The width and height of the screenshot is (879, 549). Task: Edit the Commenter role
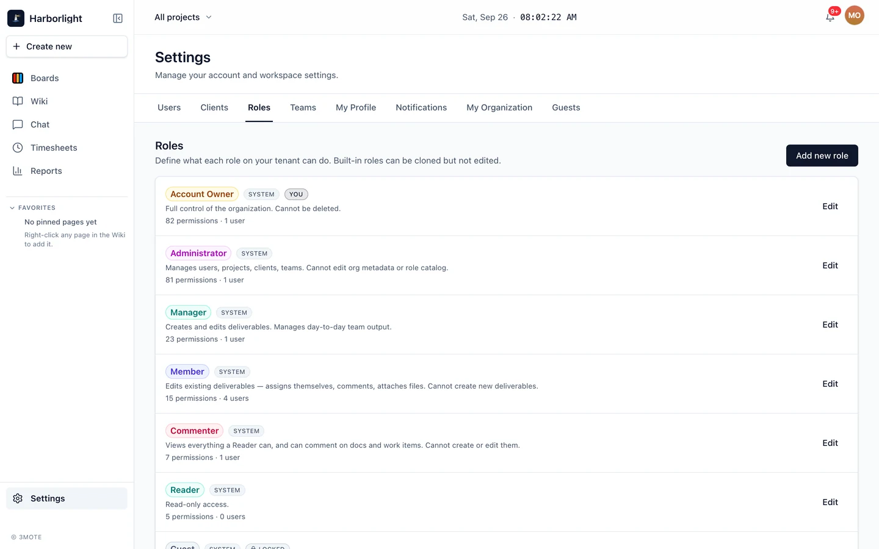[x=830, y=443]
